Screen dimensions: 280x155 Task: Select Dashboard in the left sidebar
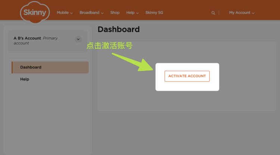pyautogui.click(x=31, y=67)
